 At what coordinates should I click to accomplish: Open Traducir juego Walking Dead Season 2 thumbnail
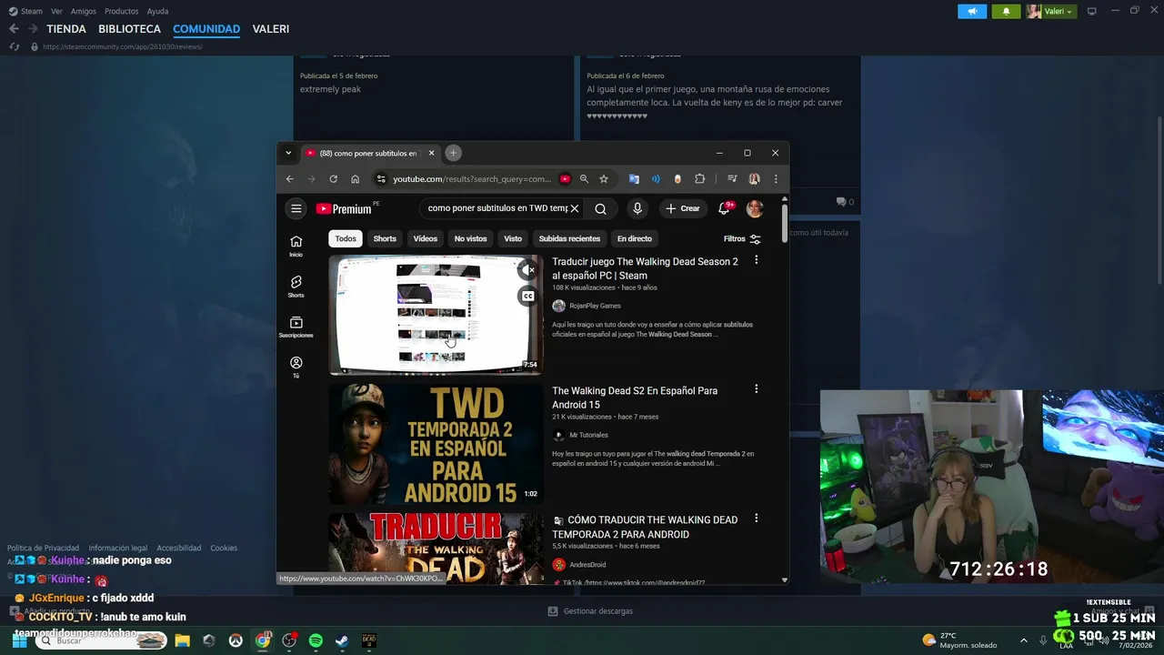point(436,315)
